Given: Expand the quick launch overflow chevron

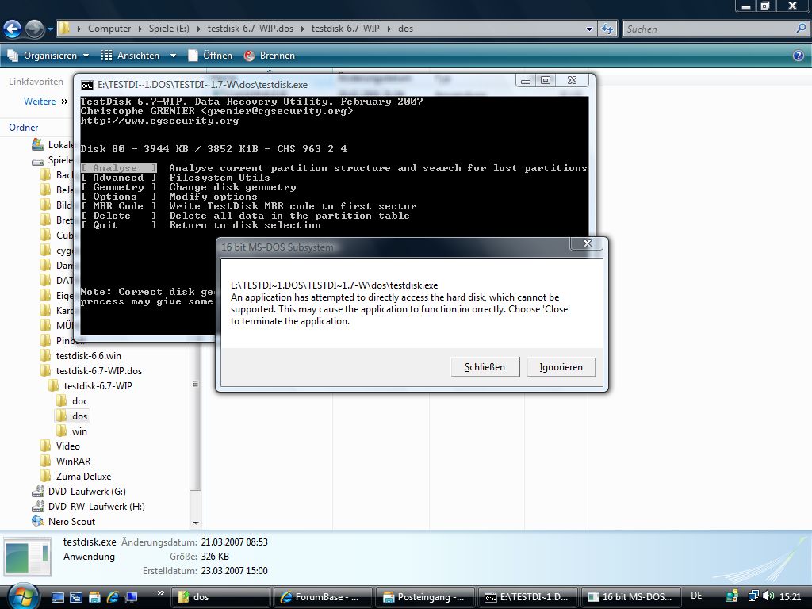Looking at the screenshot, I should click(160, 593).
